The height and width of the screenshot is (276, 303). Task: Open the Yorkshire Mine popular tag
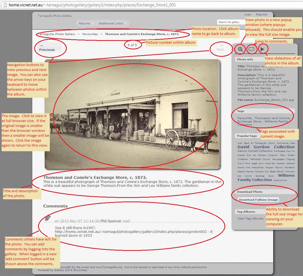(280, 180)
